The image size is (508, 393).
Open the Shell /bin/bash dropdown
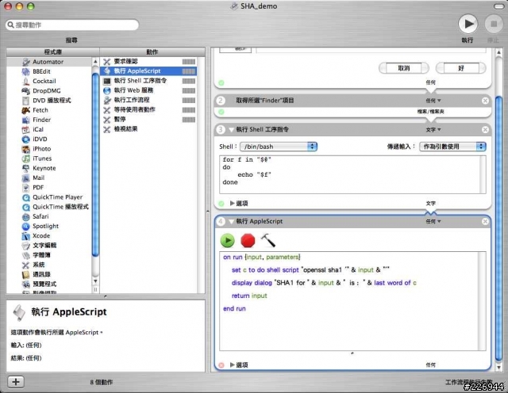279,147
